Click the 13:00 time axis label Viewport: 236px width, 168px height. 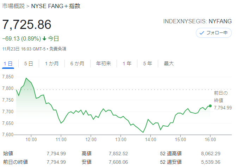click(x=121, y=139)
